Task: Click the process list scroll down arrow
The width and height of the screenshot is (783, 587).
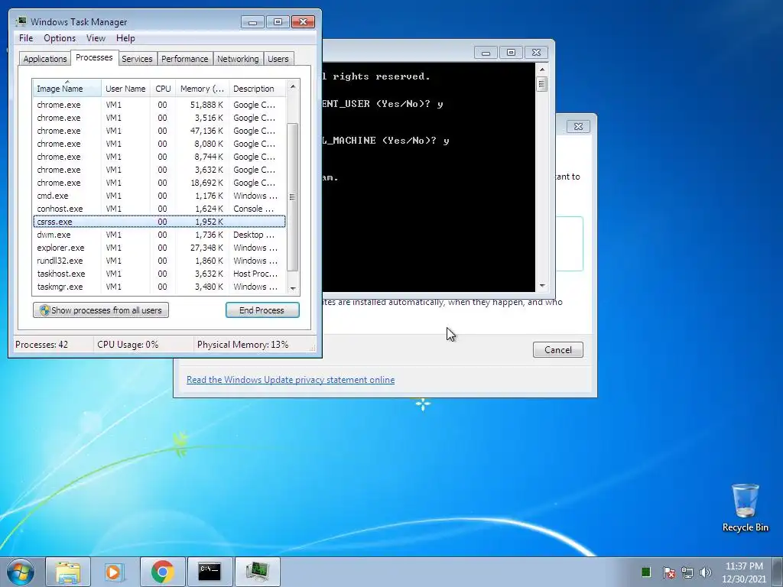Action: point(293,288)
